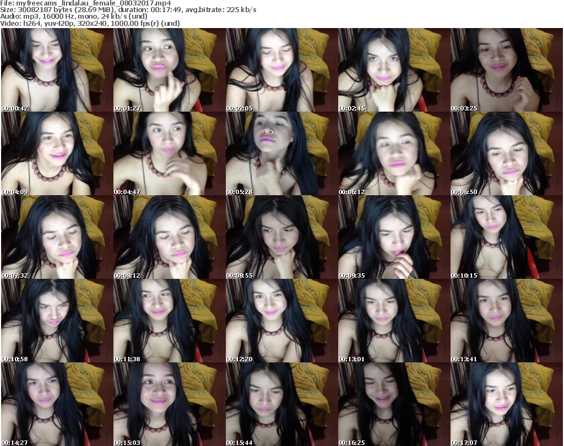Select the thumbnail stamped 00:16:25
The width and height of the screenshot is (564, 446).
[x=394, y=404]
